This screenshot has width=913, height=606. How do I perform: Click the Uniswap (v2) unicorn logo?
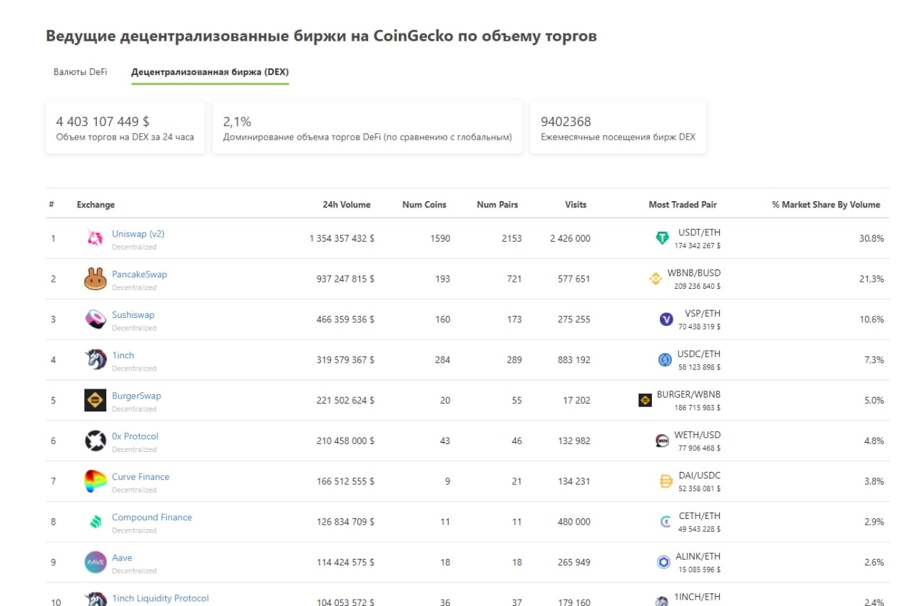(95, 239)
